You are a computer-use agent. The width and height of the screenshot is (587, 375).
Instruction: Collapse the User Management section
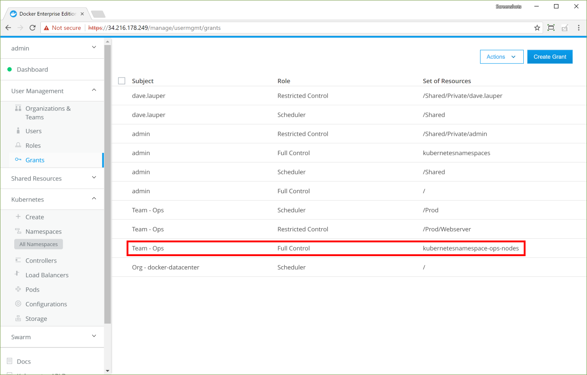point(94,90)
